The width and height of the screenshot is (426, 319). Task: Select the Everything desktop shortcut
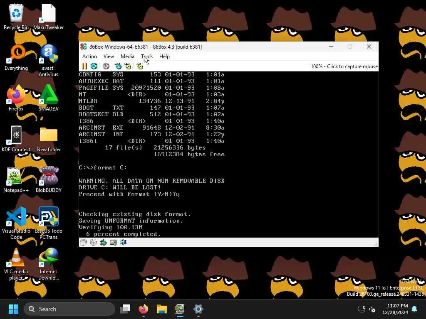(16, 57)
